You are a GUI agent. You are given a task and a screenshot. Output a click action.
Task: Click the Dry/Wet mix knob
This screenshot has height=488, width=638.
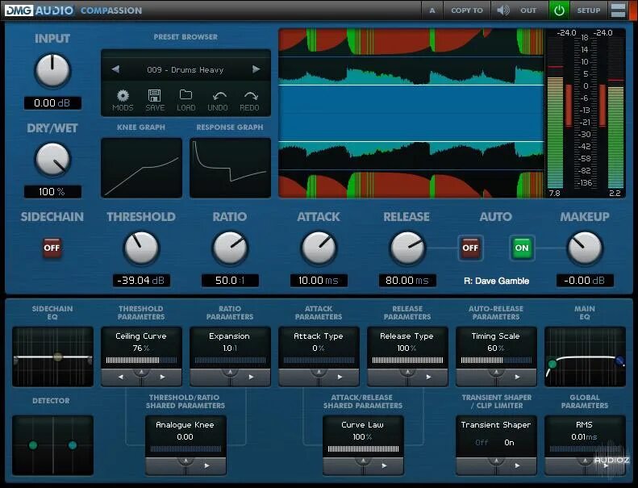pos(52,160)
